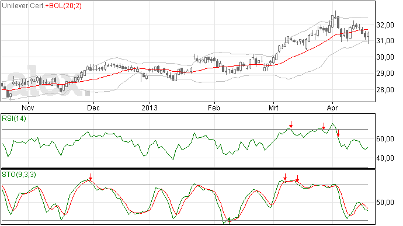Click the green stochastic buy arrow in February
The width and height of the screenshot is (403, 226).
click(x=230, y=221)
